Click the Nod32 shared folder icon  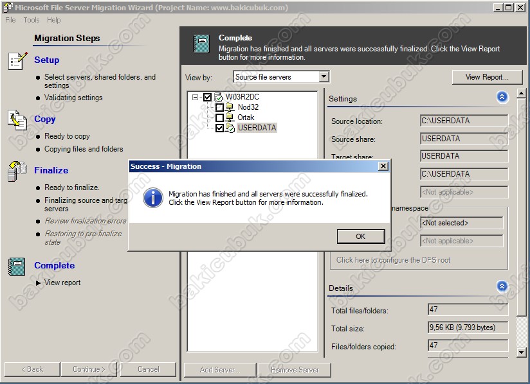tap(230, 107)
